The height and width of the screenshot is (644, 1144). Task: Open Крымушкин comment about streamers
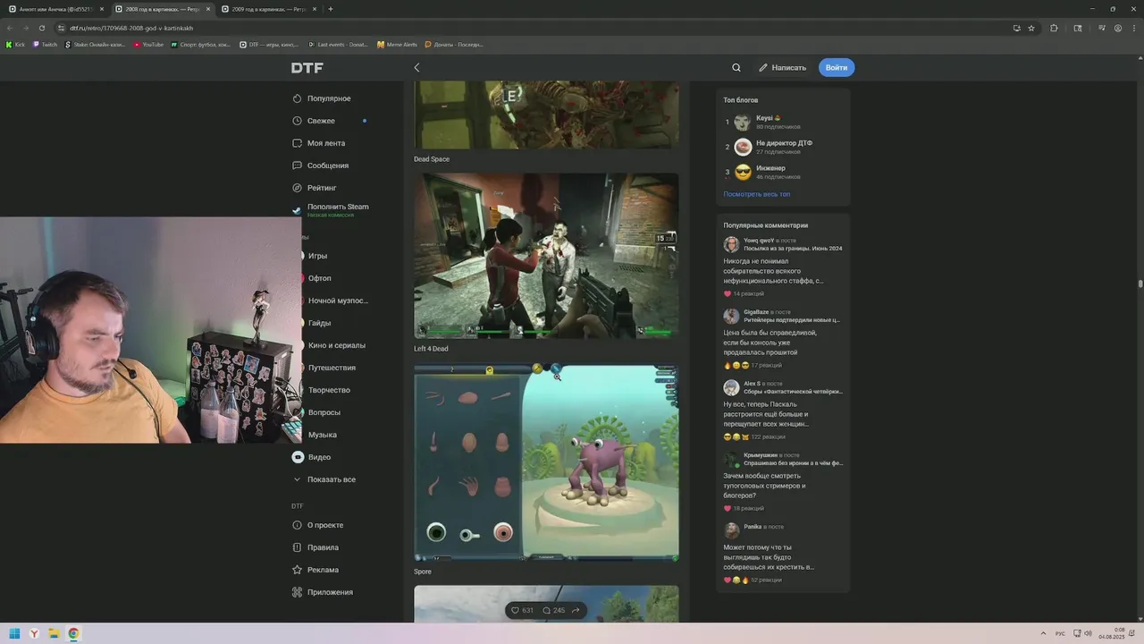pyautogui.click(x=765, y=486)
